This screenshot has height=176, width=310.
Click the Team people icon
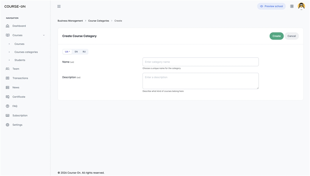[x=7, y=69]
